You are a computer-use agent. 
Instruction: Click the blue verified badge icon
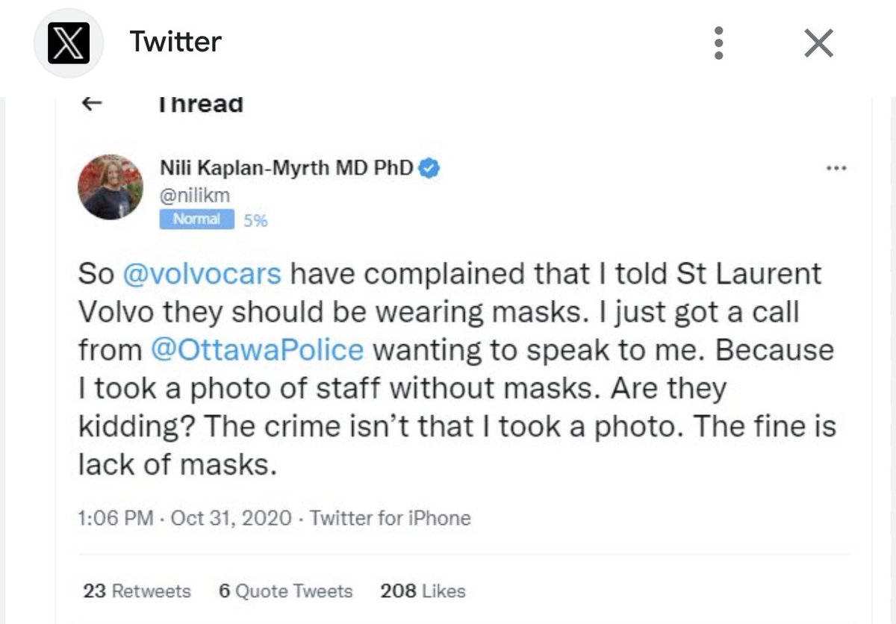coord(429,169)
